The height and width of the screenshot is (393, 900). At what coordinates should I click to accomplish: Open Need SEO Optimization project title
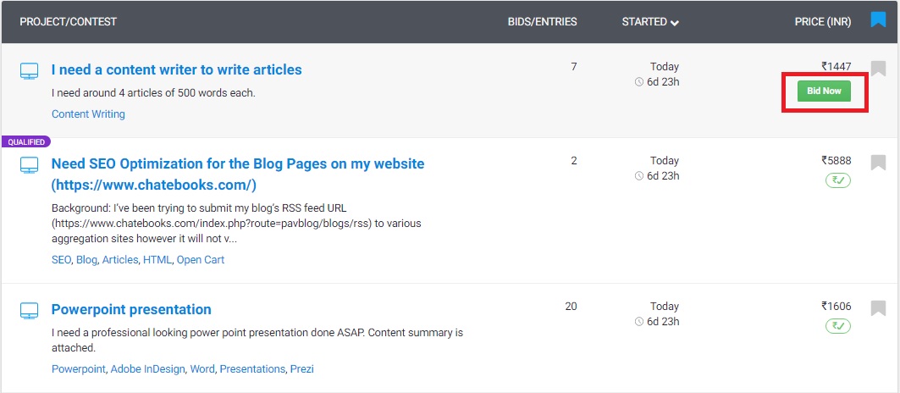click(x=238, y=174)
